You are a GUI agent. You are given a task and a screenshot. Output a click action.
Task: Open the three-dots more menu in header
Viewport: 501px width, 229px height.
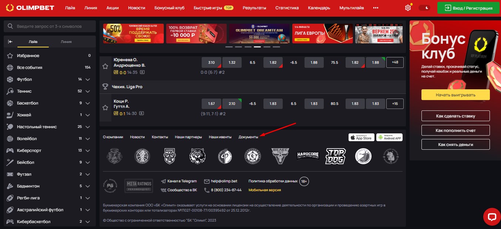click(376, 8)
